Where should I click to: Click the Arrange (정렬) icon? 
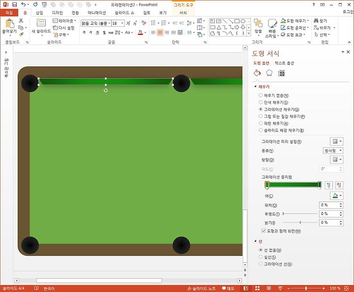click(x=258, y=23)
